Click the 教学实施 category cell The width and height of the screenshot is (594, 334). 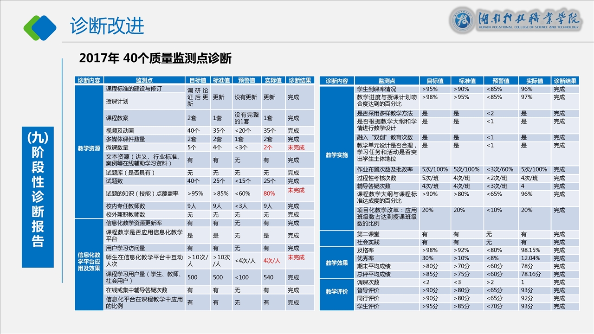click(x=336, y=155)
